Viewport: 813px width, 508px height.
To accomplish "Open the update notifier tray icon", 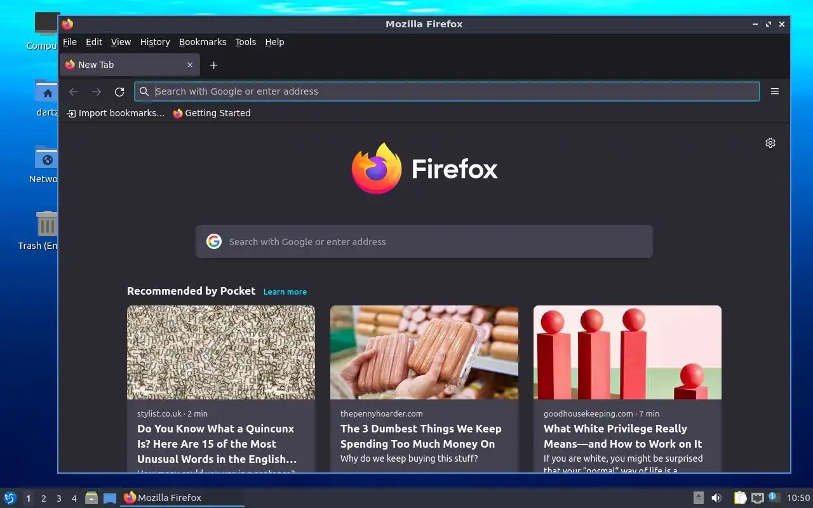I will pos(774,497).
